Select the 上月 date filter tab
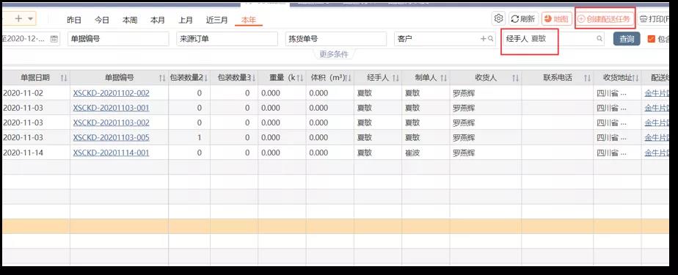 pos(186,20)
